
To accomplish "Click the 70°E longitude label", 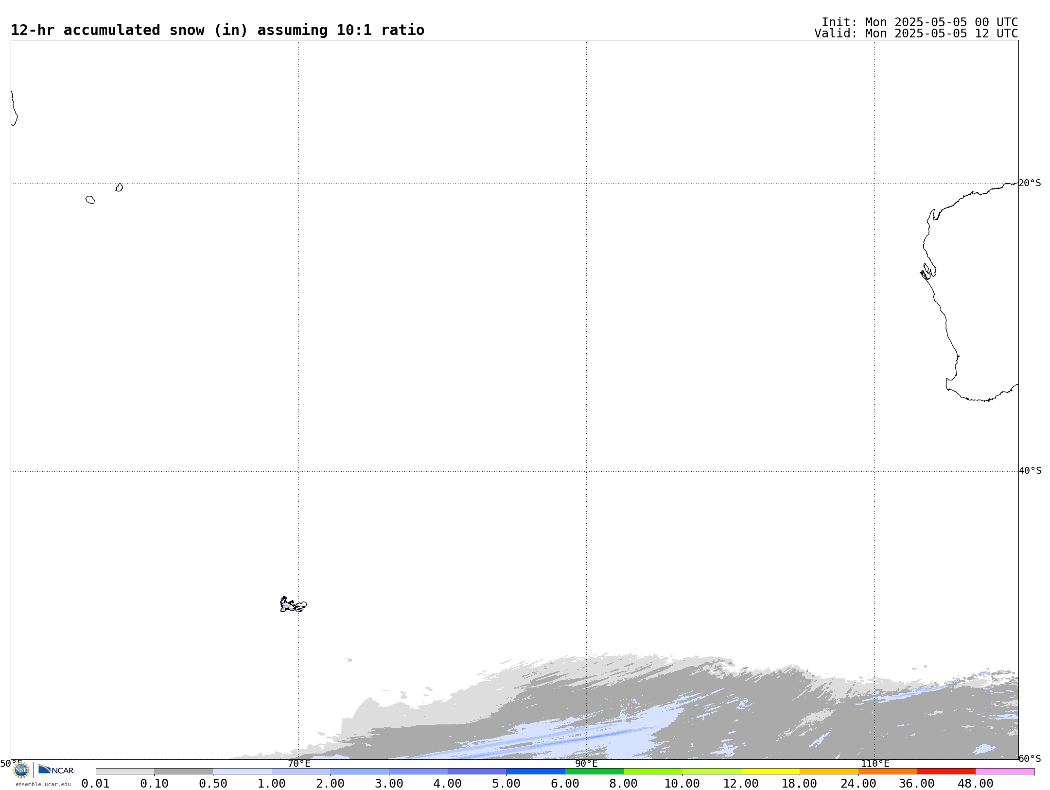I will [299, 763].
